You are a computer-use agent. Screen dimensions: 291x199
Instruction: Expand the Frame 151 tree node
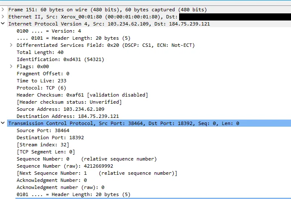tap(3, 10)
